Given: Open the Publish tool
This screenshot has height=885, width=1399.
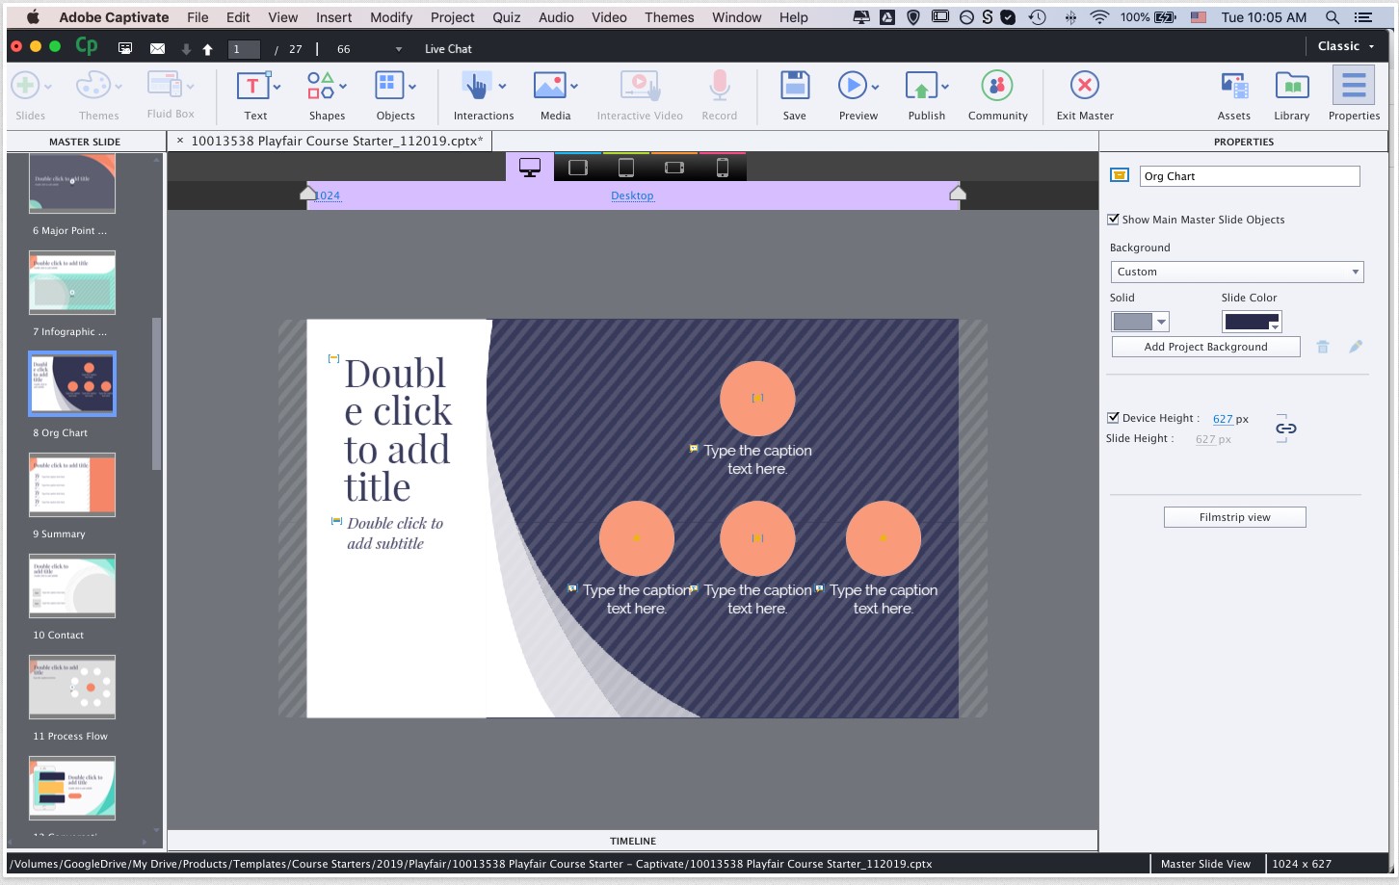Looking at the screenshot, I should (922, 87).
